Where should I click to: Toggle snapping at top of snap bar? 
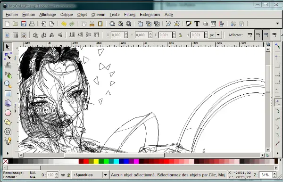tap(278, 46)
